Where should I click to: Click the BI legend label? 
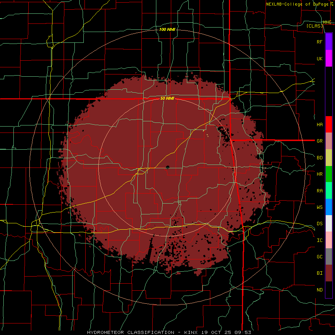pyautogui.click(x=319, y=273)
